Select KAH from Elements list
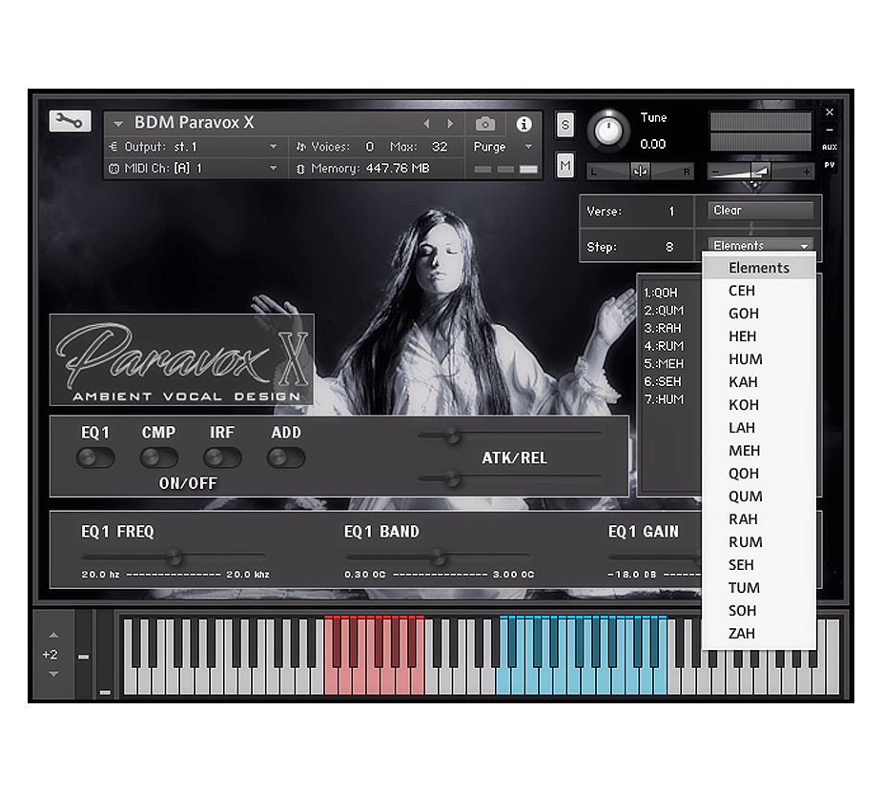The image size is (883, 791). [743, 382]
